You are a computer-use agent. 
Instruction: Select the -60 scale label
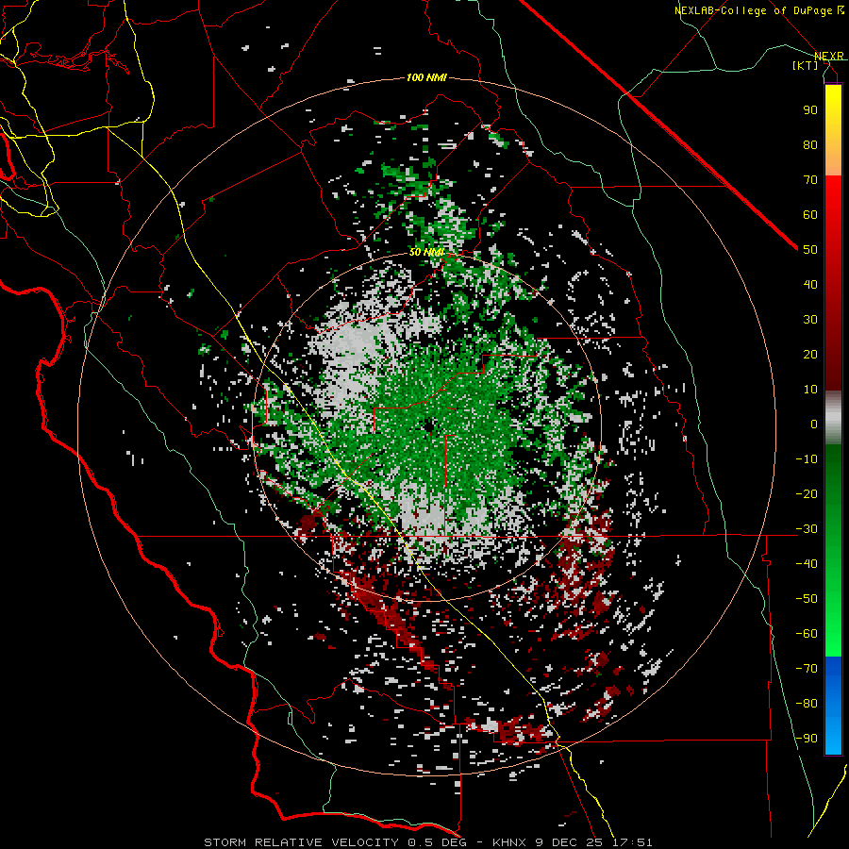pyautogui.click(x=807, y=634)
